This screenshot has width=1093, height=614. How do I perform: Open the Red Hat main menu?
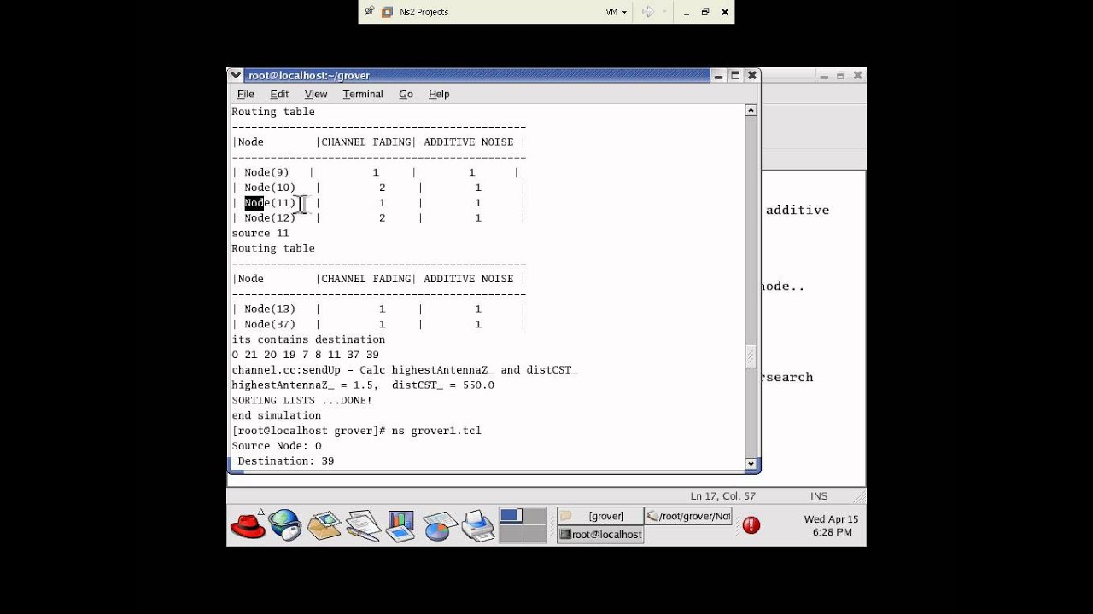point(248,525)
